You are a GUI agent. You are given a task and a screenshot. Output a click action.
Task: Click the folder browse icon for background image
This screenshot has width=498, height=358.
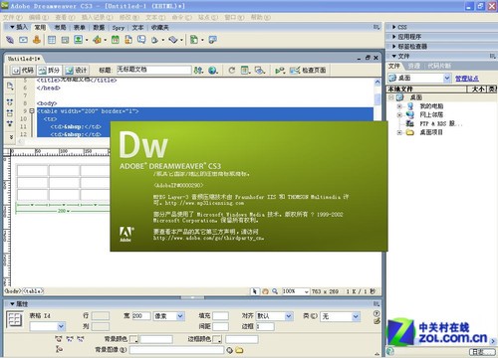239,350
